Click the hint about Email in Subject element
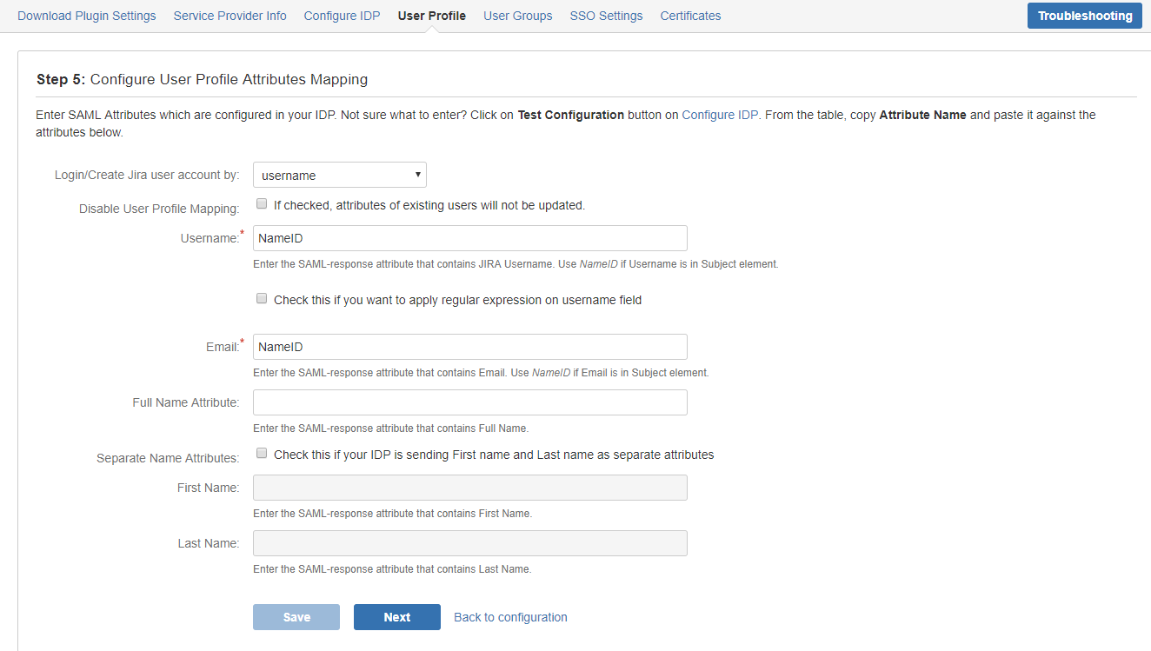1151x651 pixels. coord(481,373)
